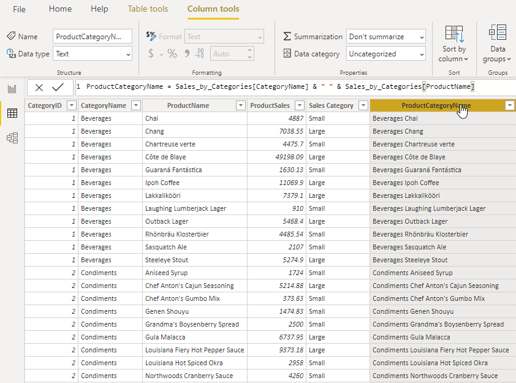
Task: Open the Data groups icon
Action: click(497, 33)
